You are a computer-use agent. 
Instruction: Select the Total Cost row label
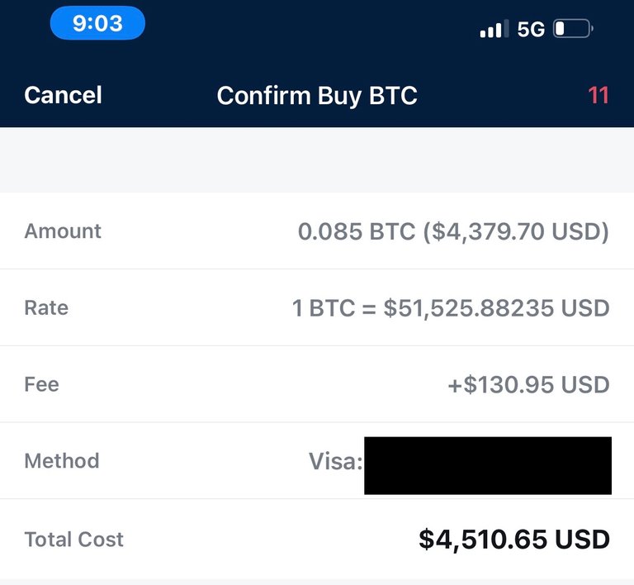74,540
